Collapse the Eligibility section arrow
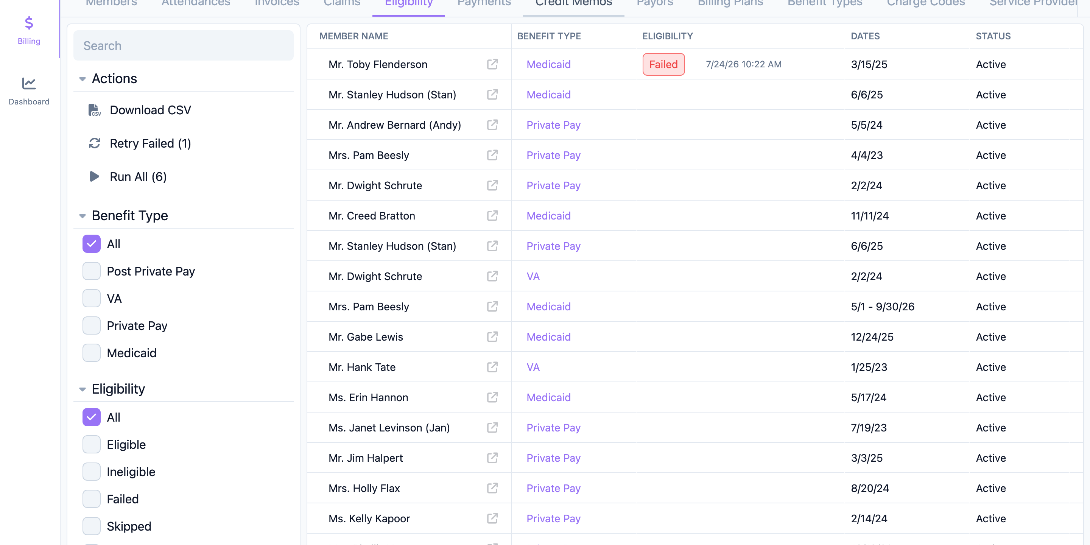The image size is (1090, 545). pos(83,389)
